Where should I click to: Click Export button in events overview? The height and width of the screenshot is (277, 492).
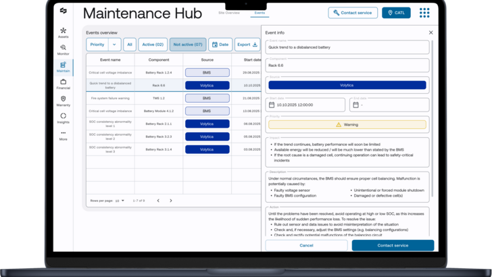click(x=247, y=45)
